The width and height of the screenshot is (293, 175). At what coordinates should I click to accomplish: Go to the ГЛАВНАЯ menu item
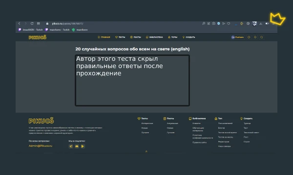point(104,37)
